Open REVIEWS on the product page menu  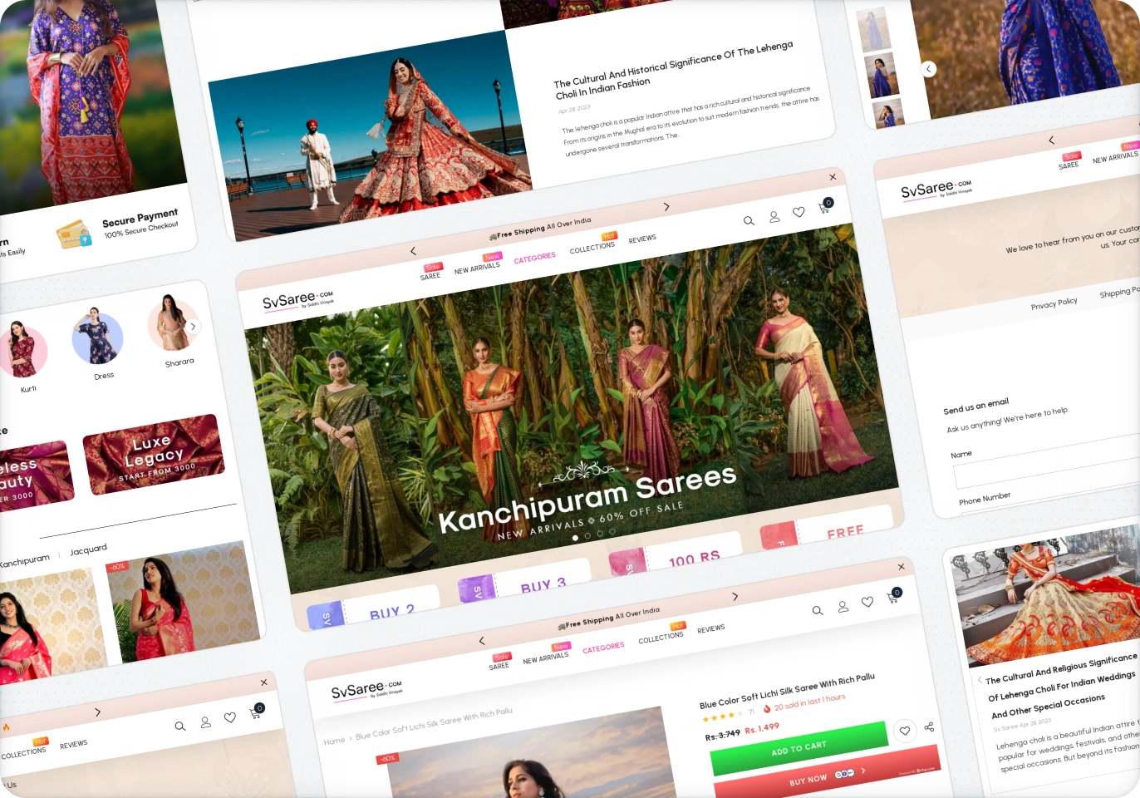[x=711, y=629]
